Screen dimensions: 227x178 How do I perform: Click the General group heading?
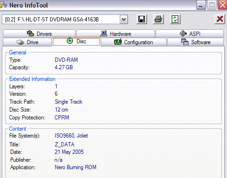[18, 53]
